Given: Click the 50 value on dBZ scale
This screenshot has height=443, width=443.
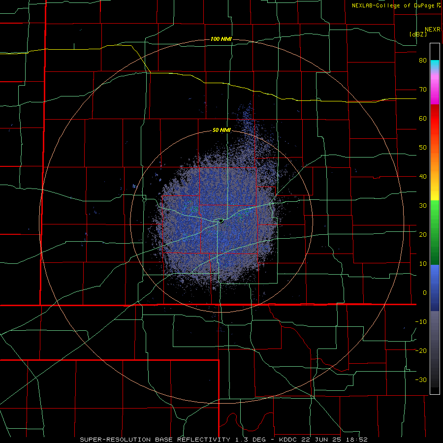Looking at the screenshot, I should point(423,148).
